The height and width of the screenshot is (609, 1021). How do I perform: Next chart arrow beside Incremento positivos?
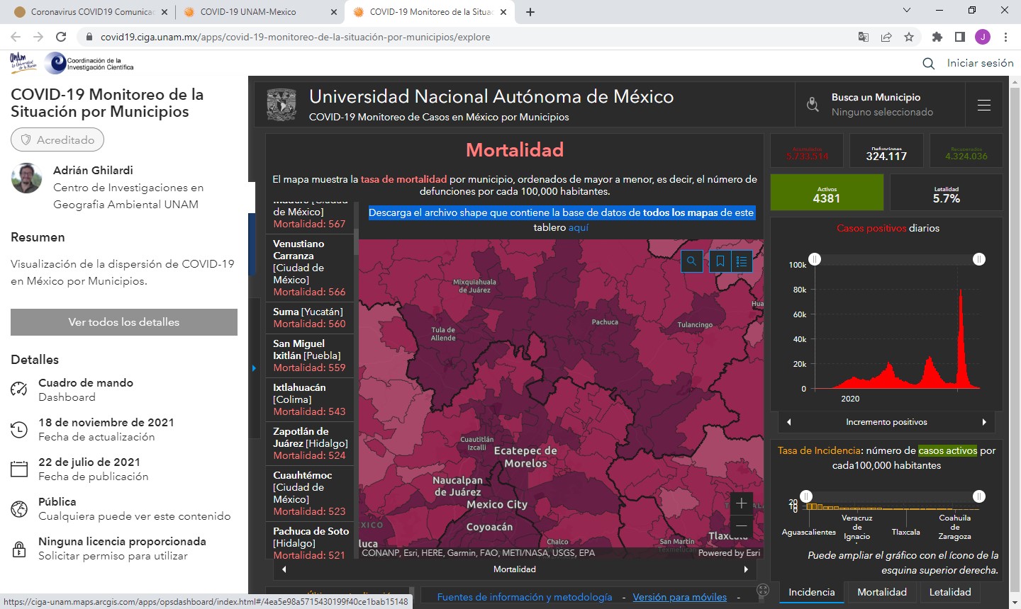(984, 422)
